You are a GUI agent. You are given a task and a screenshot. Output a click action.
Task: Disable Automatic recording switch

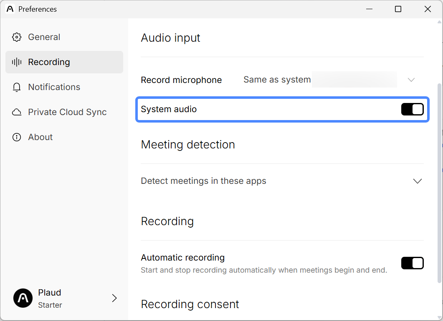(412, 263)
